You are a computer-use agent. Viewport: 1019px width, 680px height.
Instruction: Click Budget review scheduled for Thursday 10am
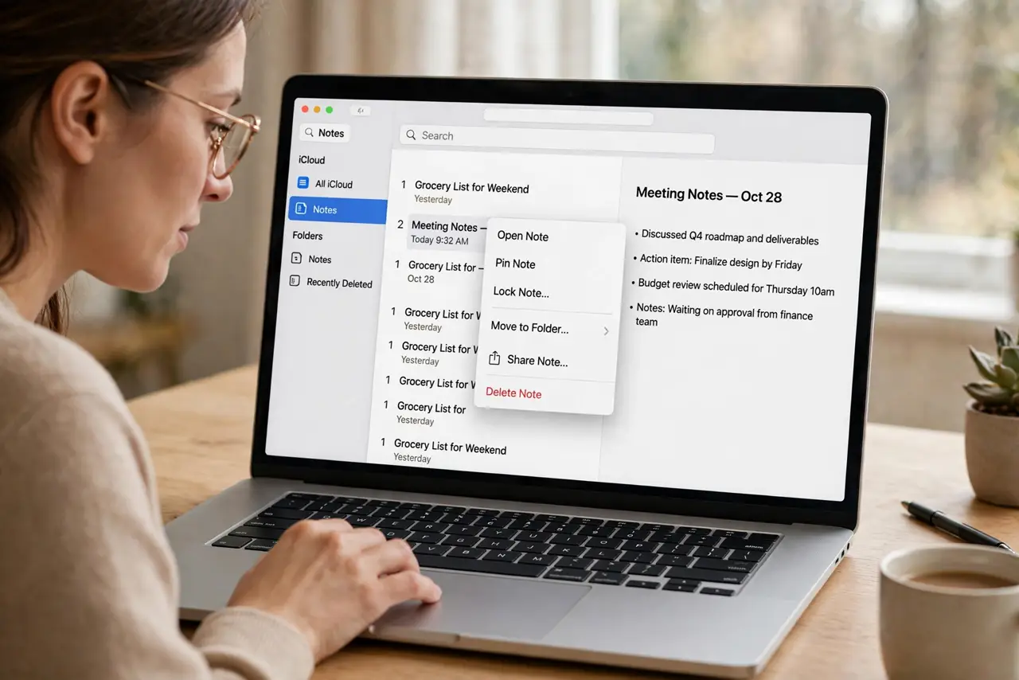point(736,287)
